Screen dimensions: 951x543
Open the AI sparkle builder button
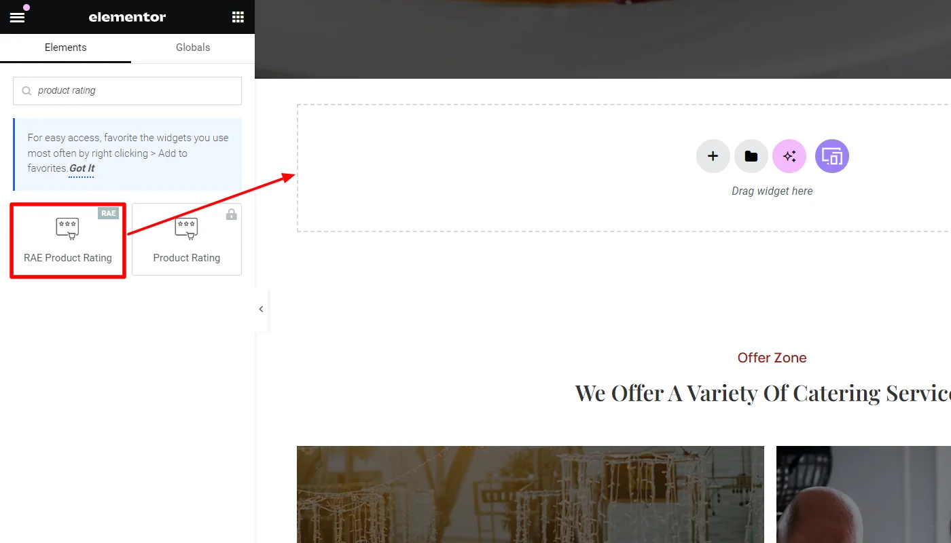789,156
